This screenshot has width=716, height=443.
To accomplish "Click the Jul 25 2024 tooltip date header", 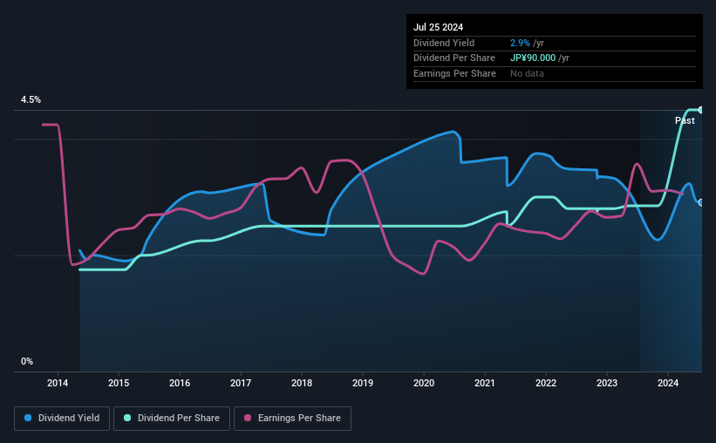I will pyautogui.click(x=438, y=27).
